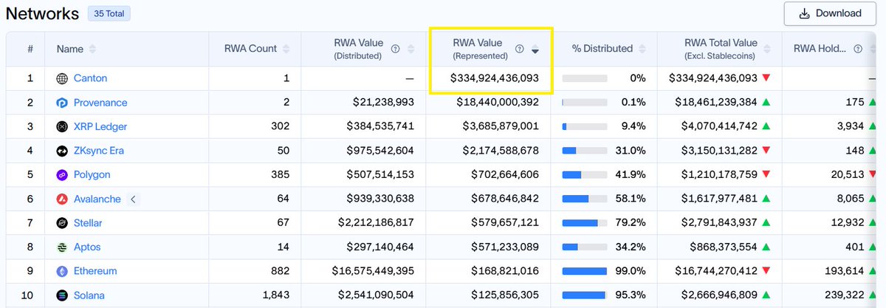Click the value $16,575,449,395
This screenshot has height=308, width=886.
point(374,271)
